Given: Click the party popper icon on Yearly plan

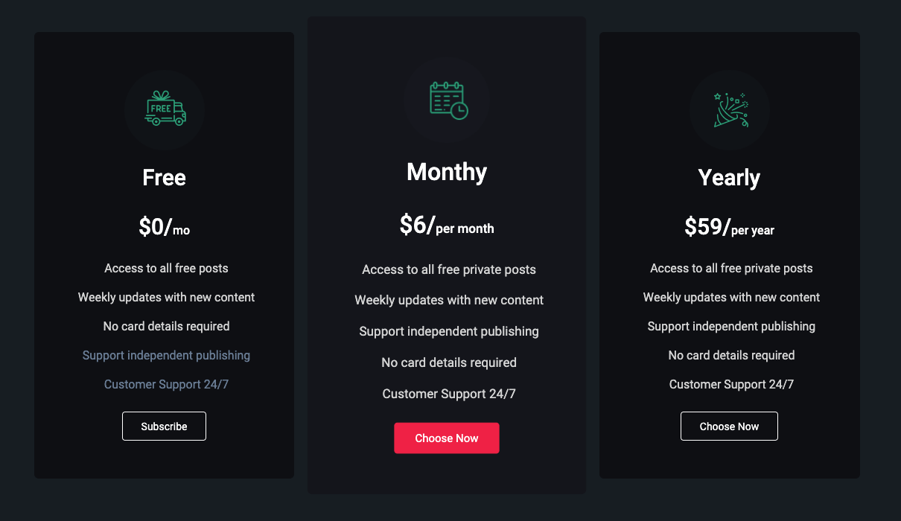Looking at the screenshot, I should pyautogui.click(x=730, y=110).
